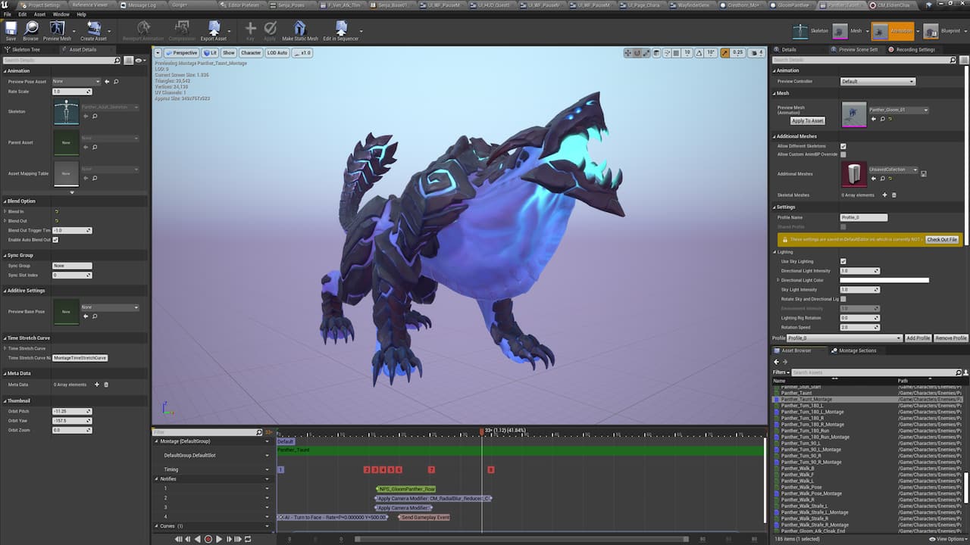Toggle Rotate Sky and Directional Lighting checkbox
This screenshot has width=970, height=545.
pos(843,299)
